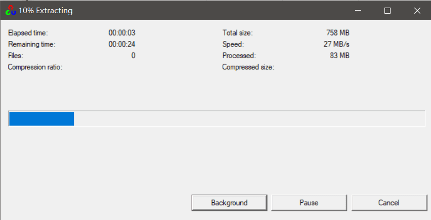Click the Speed value 27 MB/s
431x220 pixels.
[336, 45]
